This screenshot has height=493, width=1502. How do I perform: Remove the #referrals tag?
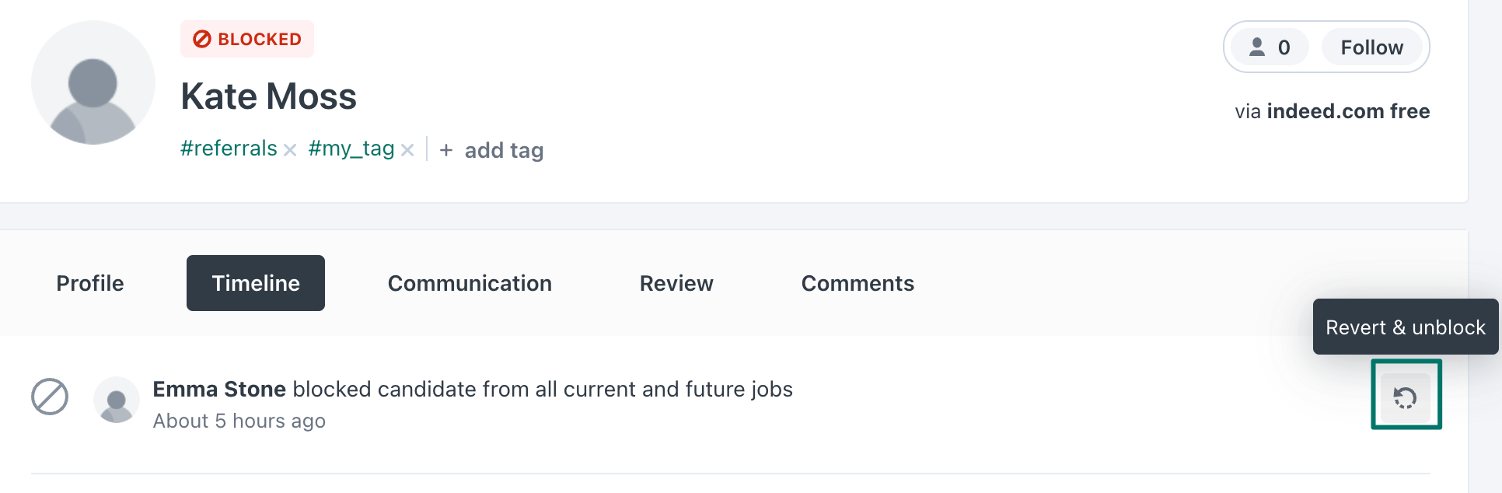289,149
